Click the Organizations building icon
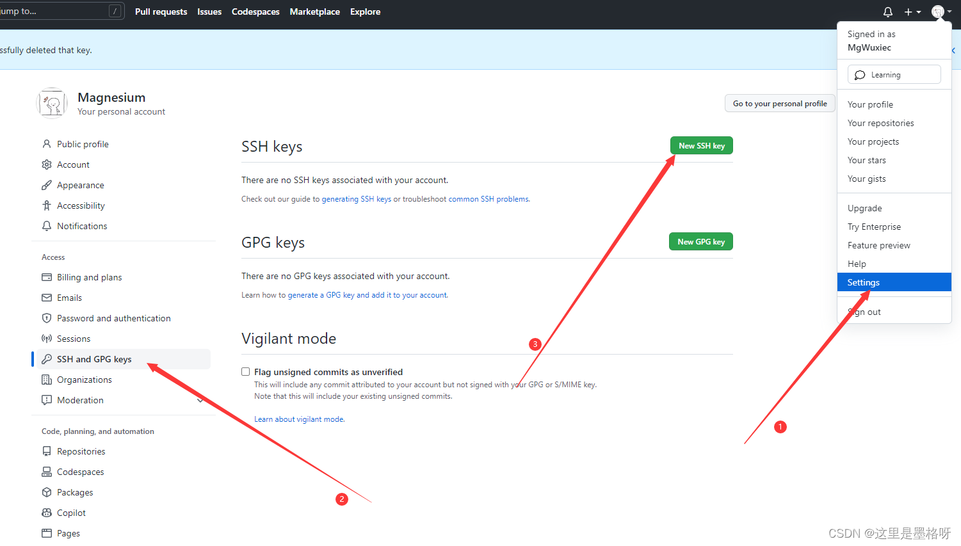The image size is (961, 546). (x=47, y=380)
